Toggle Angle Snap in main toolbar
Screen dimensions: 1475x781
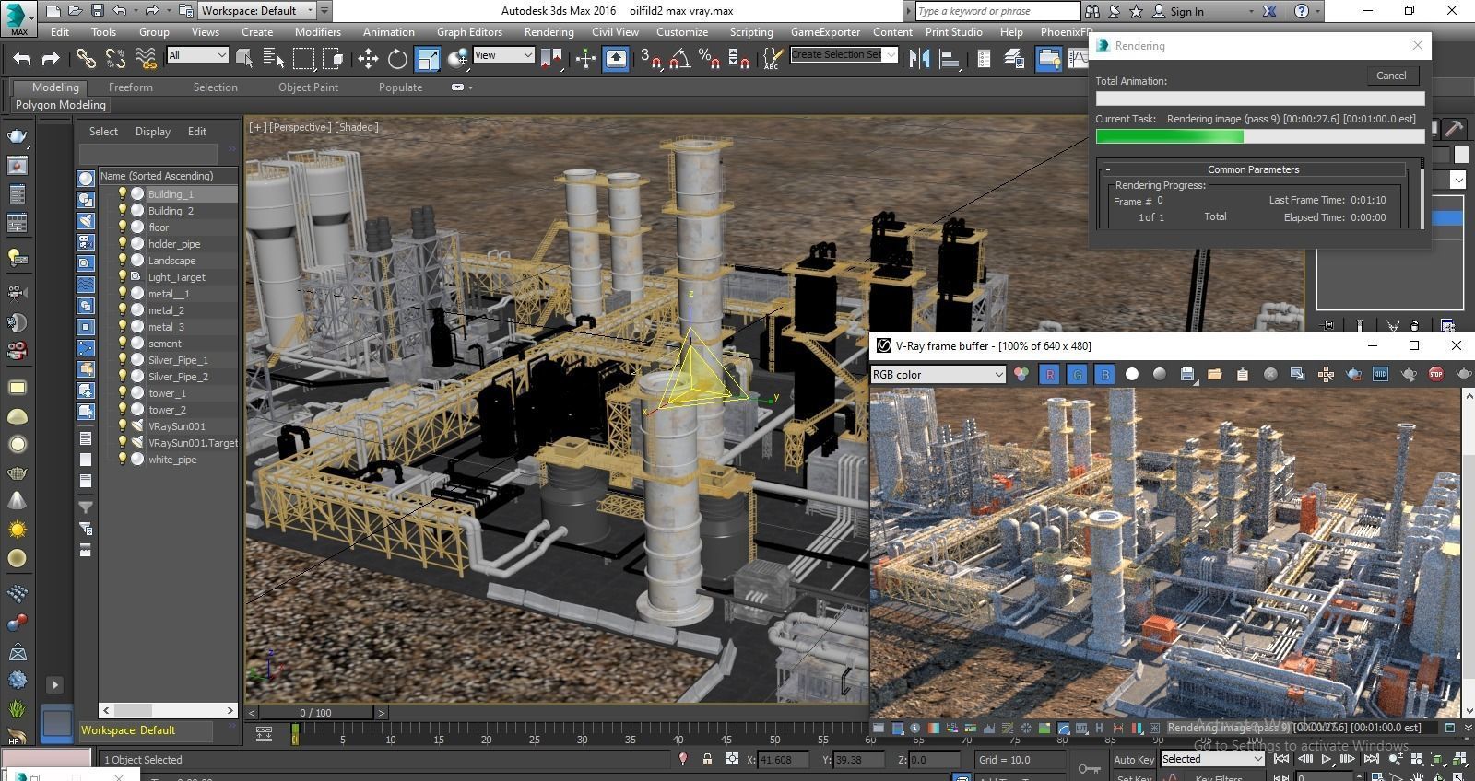(x=679, y=59)
